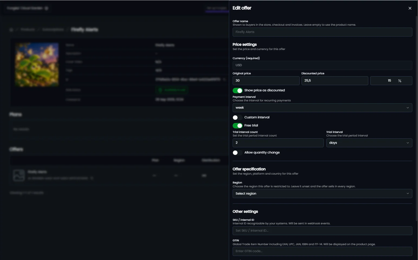The image size is (418, 260).
Task: Click the percent symbol in discount field
Action: [x=400, y=81]
